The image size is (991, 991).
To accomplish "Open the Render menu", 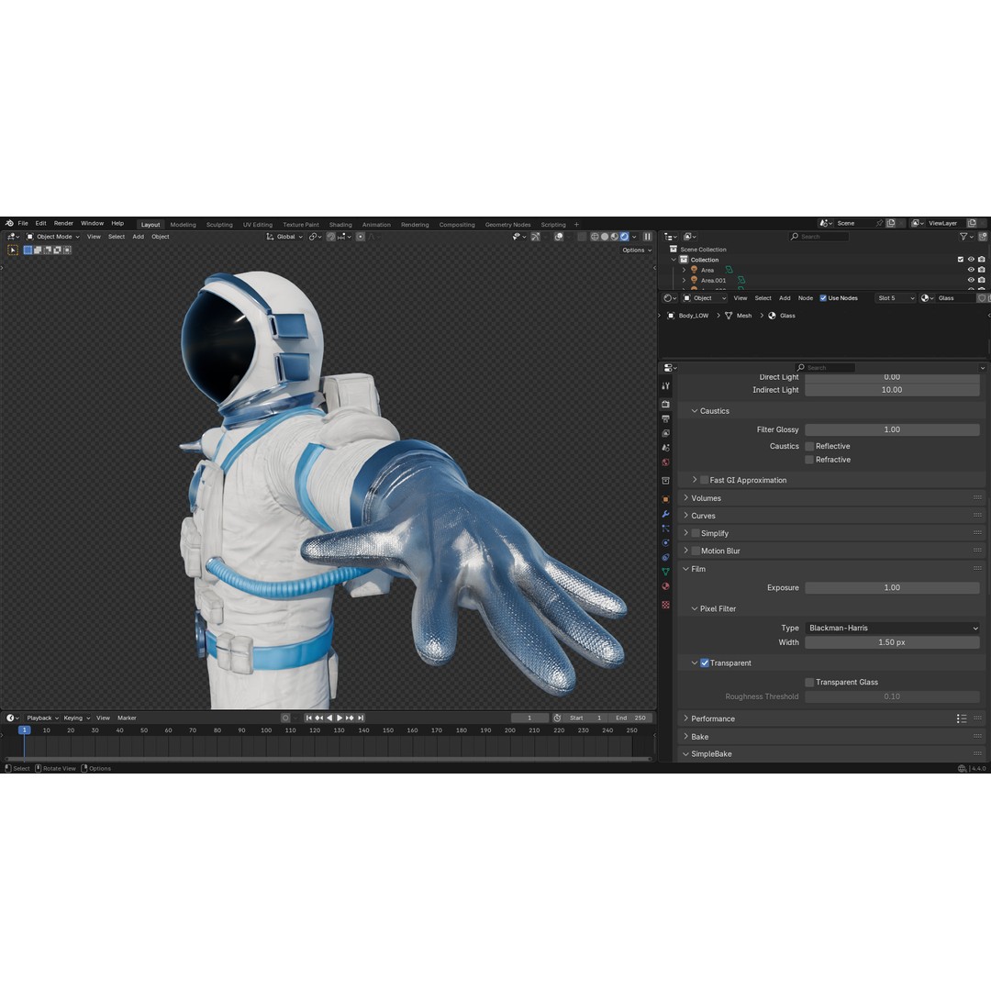I will [63, 223].
